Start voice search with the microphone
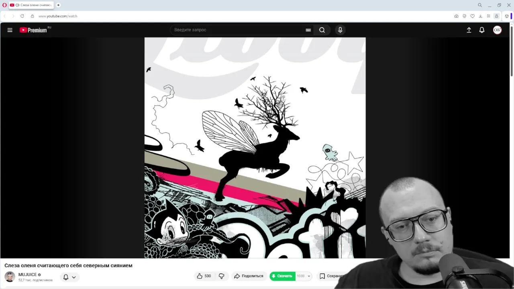The height and width of the screenshot is (289, 514). (340, 30)
